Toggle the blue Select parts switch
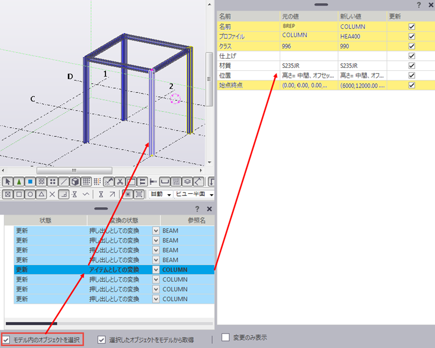 (x=30, y=182)
